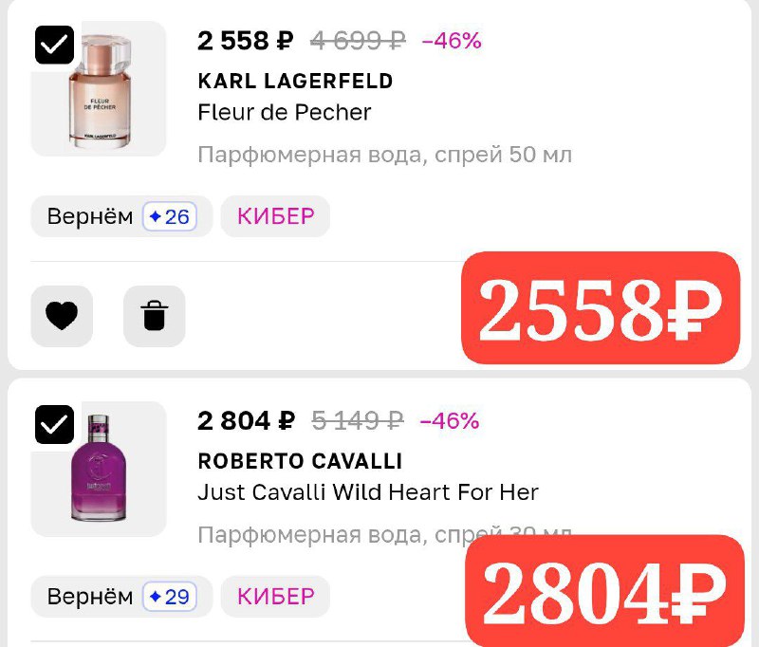The height and width of the screenshot is (647, 759).
Task: Click the crossed-out 5 149 ₽ old price
Action: click(358, 420)
